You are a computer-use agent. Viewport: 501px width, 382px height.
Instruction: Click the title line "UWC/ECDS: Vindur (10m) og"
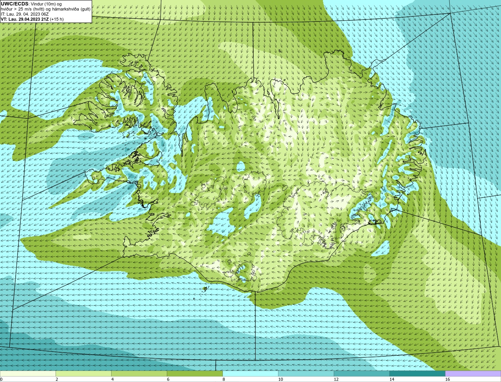click(31, 4)
